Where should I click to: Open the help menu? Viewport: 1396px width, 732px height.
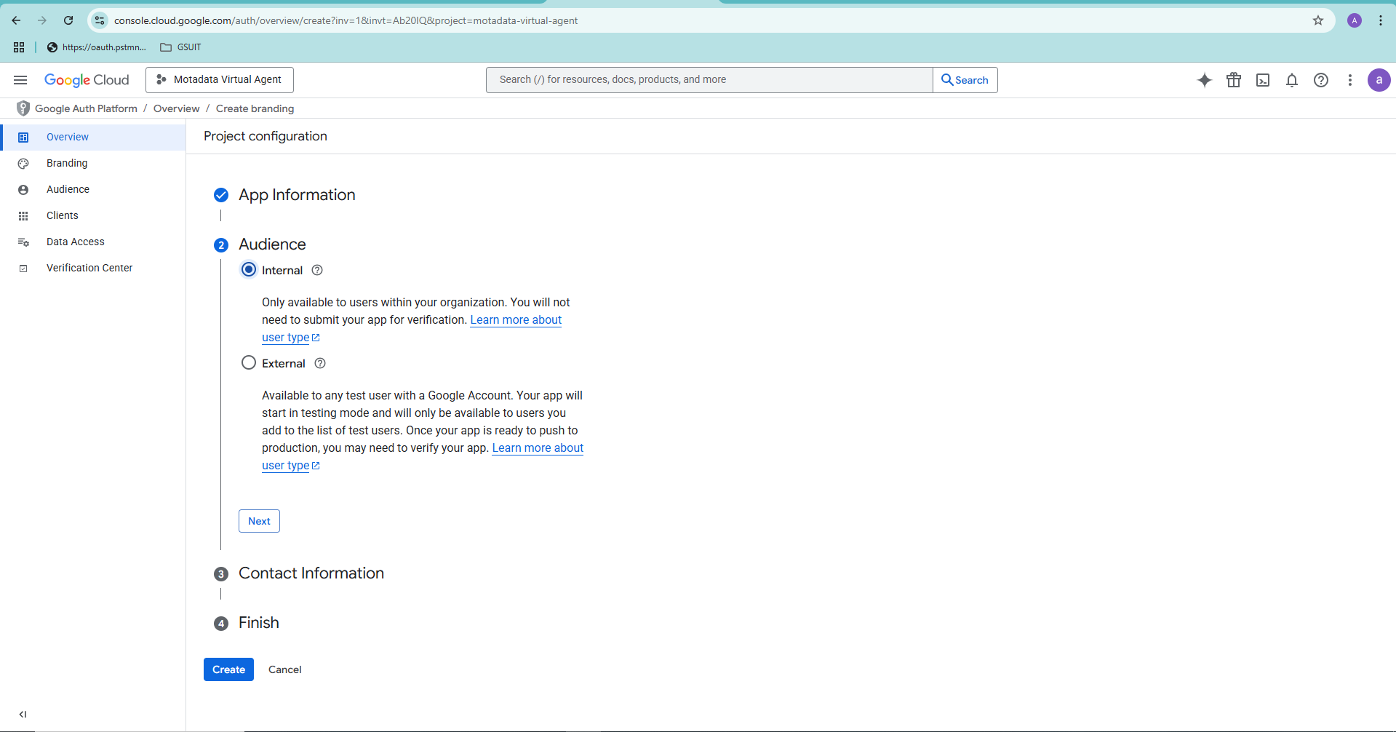point(1321,80)
